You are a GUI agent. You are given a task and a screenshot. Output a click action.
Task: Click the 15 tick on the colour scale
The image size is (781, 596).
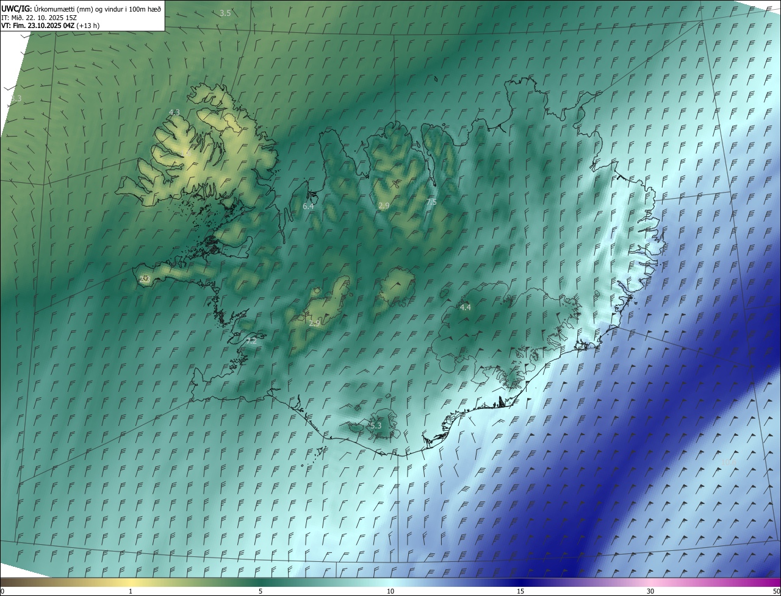click(x=520, y=591)
